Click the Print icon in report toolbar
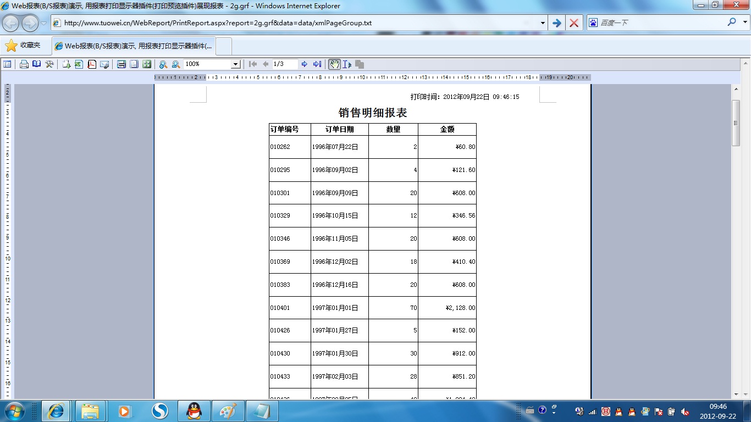 pos(24,64)
